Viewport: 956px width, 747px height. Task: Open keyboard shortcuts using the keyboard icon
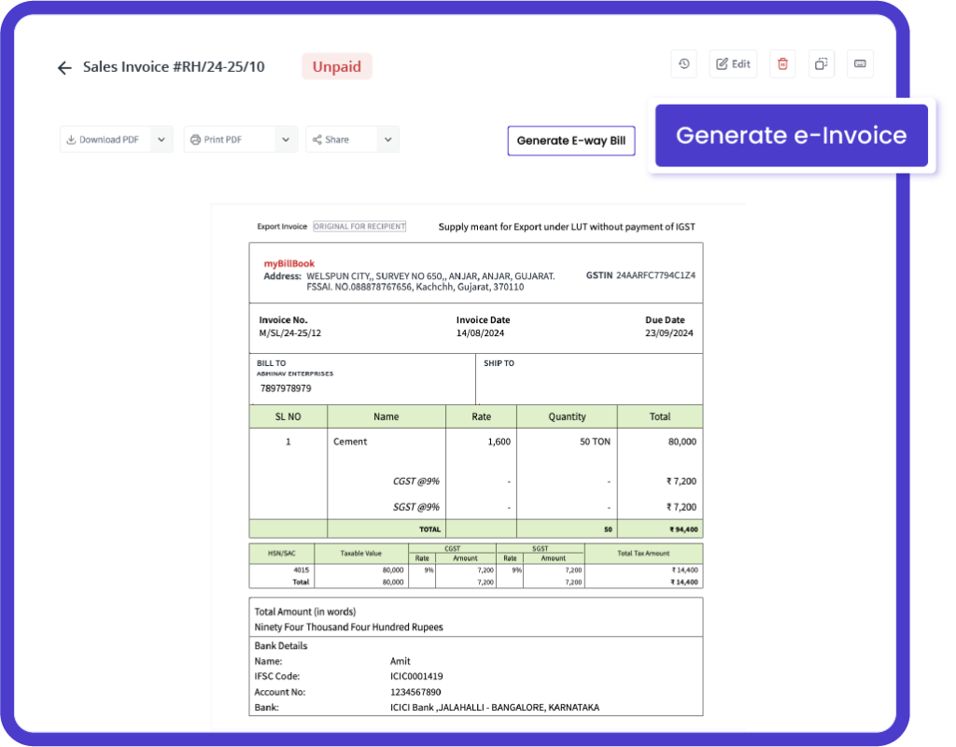[860, 63]
